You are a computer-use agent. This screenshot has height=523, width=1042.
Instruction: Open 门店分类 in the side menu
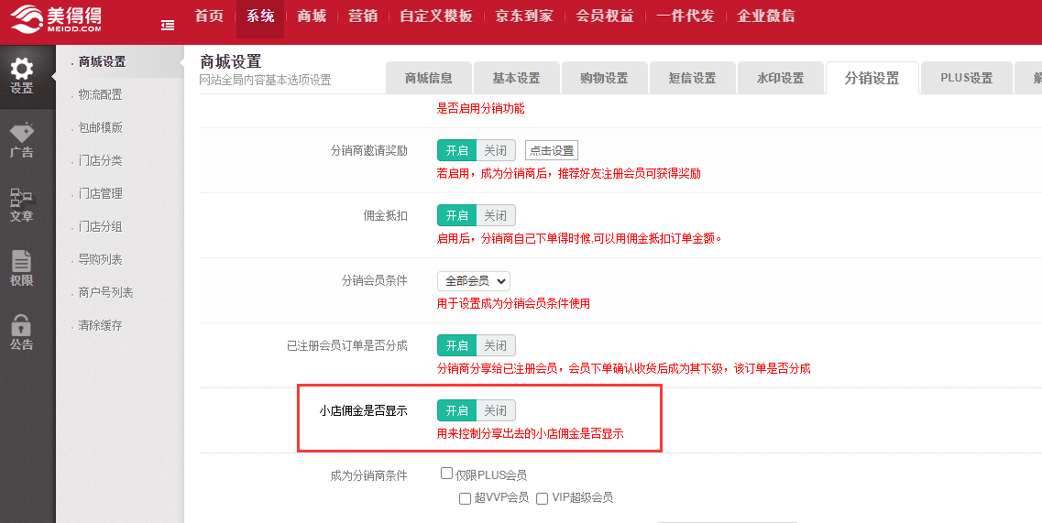click(100, 161)
